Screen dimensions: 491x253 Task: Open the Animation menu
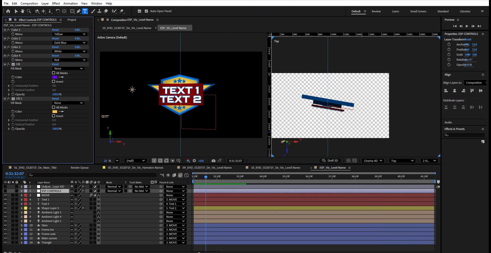pyautogui.click(x=70, y=3)
